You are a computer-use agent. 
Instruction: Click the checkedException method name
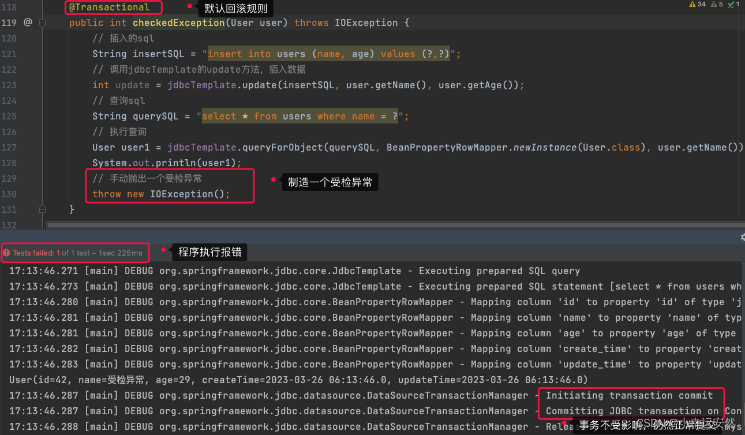tap(178, 23)
